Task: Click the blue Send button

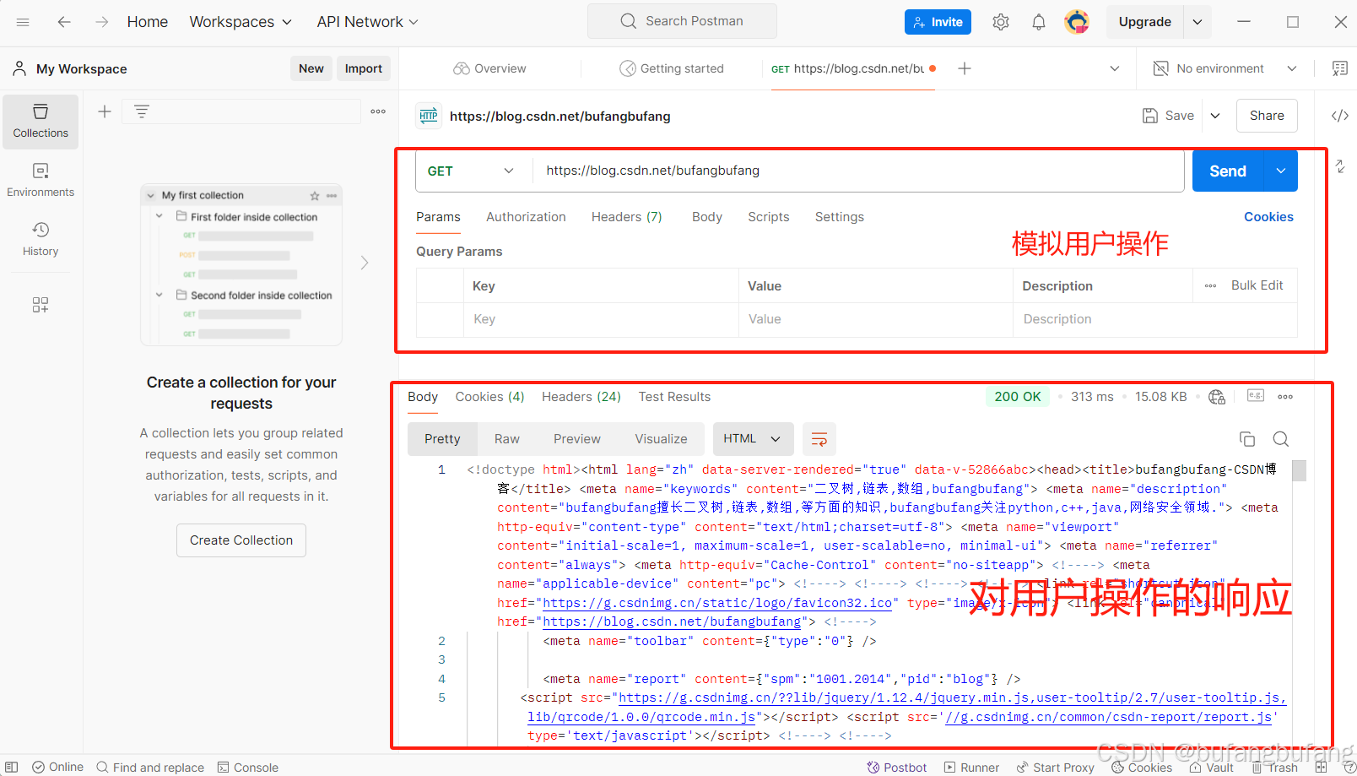Action: click(x=1228, y=171)
